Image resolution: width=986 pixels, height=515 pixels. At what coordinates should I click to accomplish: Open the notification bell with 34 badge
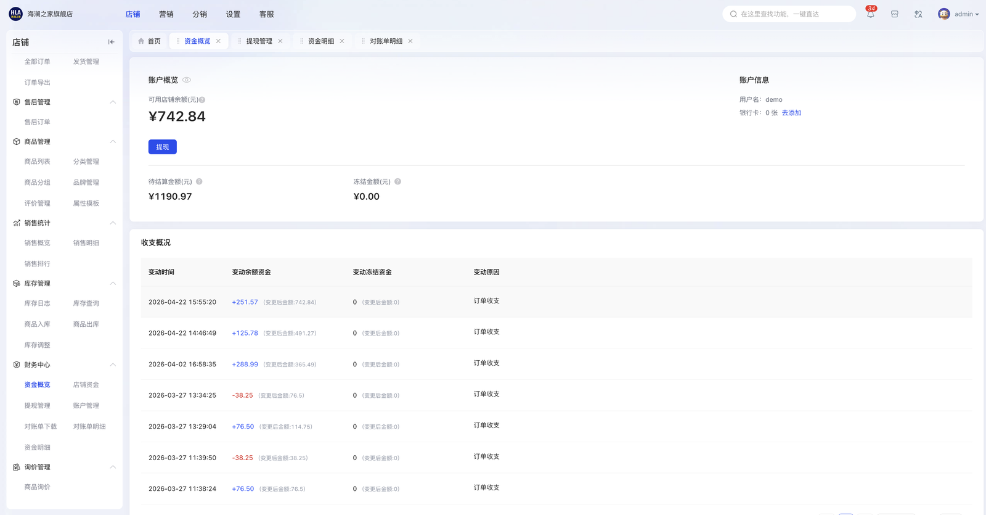point(870,14)
